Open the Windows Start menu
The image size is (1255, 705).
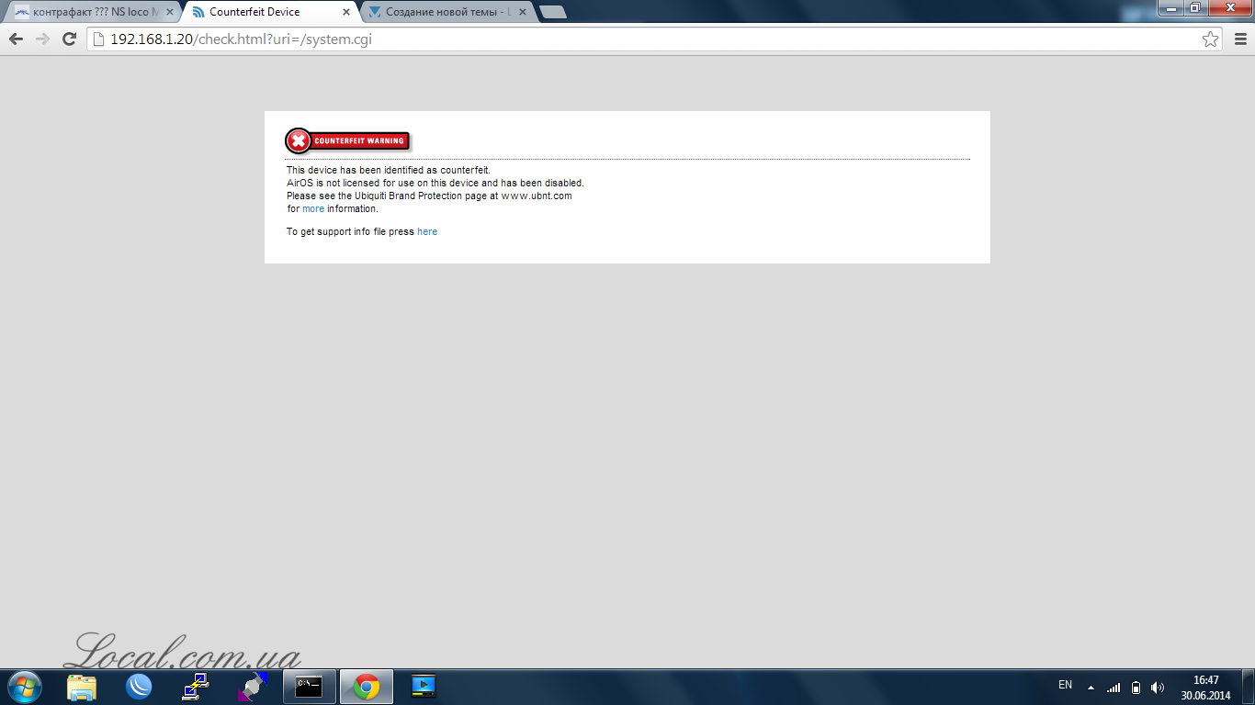click(24, 687)
